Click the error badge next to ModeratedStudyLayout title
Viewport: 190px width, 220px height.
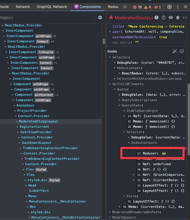(x=111, y=17)
